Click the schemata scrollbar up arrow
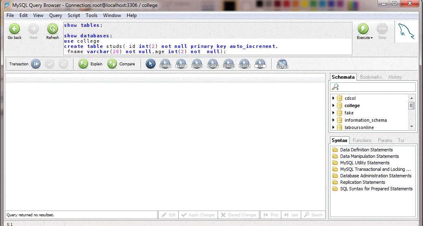423x226 pixels. [411, 98]
